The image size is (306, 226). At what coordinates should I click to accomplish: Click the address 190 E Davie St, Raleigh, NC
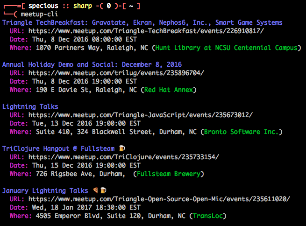click(x=86, y=90)
